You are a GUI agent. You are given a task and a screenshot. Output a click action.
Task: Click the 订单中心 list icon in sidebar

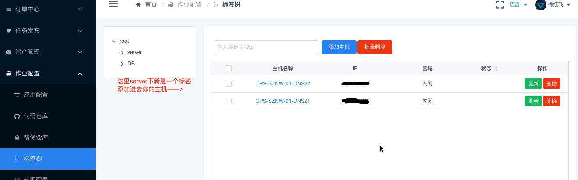click(x=9, y=9)
